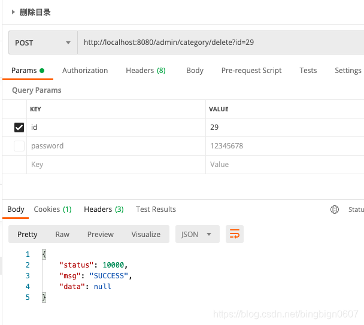The height and width of the screenshot is (325, 364).
Task: Click the KEY column header
Action: [35, 109]
